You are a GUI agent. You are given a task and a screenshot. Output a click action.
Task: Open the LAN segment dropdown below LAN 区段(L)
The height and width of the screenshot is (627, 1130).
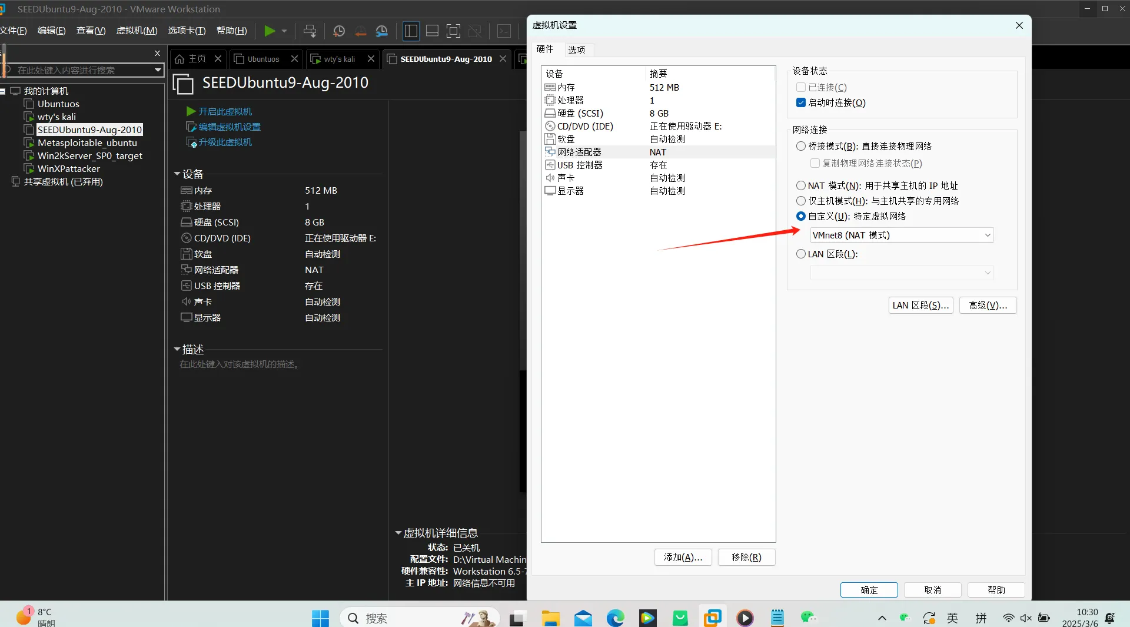[902, 273]
